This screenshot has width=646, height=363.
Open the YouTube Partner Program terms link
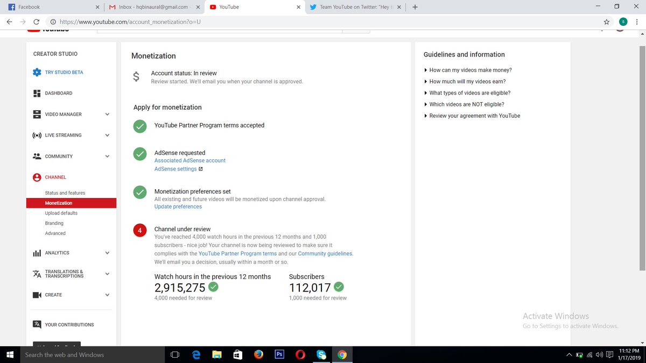(237, 253)
